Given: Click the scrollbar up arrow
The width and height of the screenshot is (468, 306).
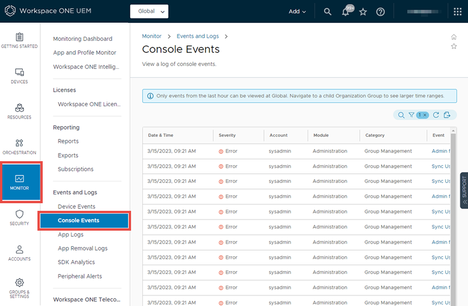Looking at the screenshot, I should [x=453, y=131].
